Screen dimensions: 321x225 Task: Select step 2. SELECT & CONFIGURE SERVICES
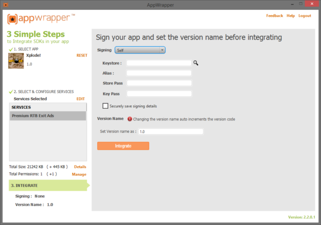(42, 92)
